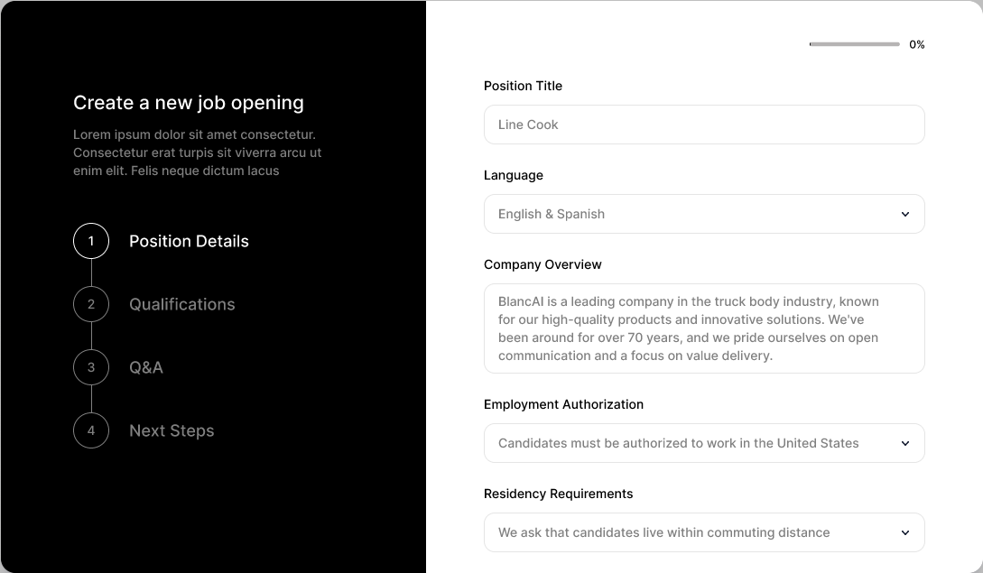Open the Q&A step
Image resolution: width=983 pixels, height=573 pixels.
pos(146,367)
